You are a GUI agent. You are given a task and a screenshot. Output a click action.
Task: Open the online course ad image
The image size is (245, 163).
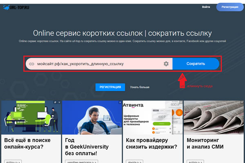click(31, 117)
